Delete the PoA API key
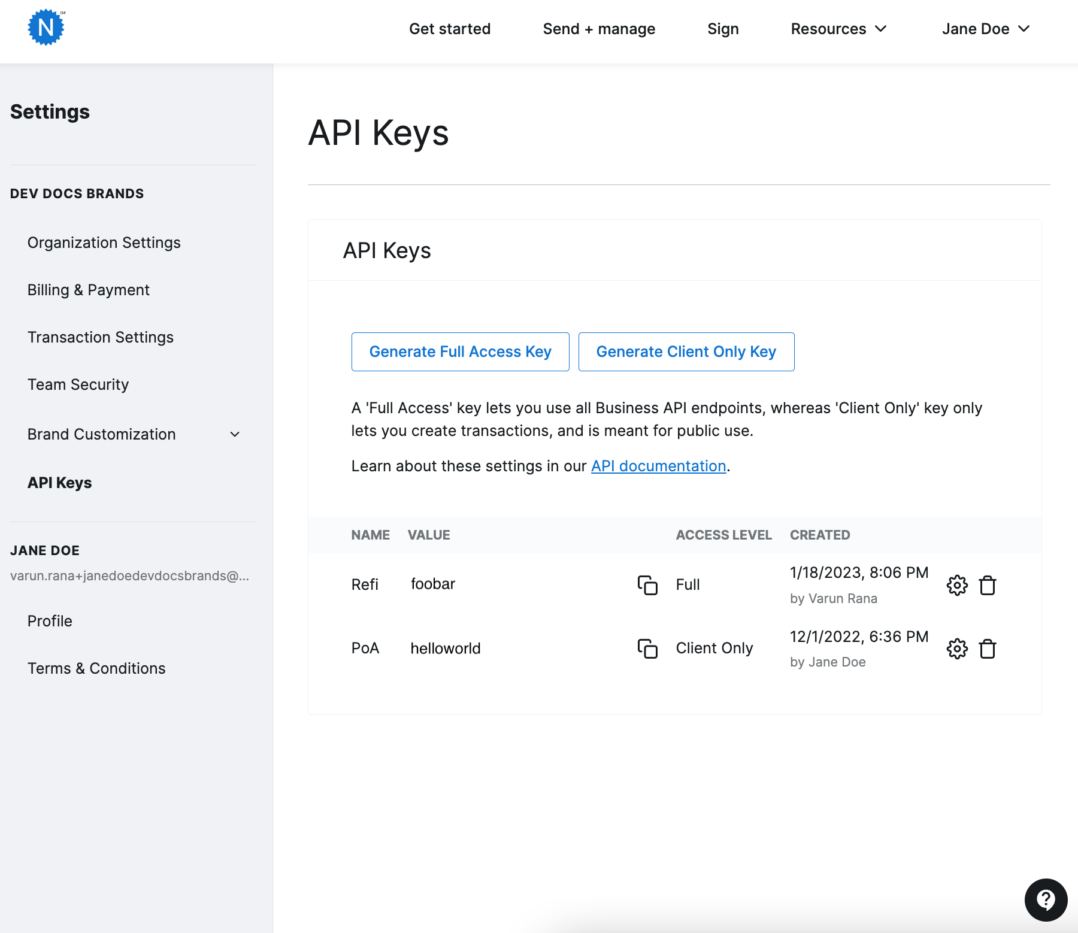Screen dimensions: 1078x933 point(988,649)
